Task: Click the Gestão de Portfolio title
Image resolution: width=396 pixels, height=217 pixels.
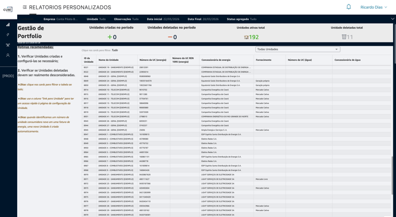Action: [31, 32]
